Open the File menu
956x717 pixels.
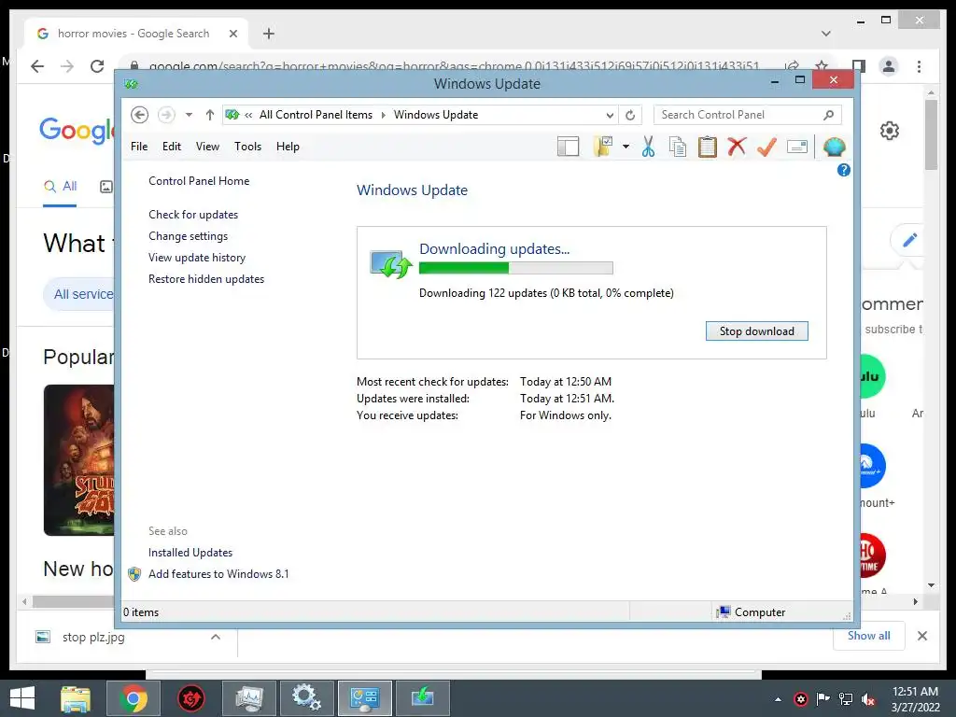tap(139, 147)
